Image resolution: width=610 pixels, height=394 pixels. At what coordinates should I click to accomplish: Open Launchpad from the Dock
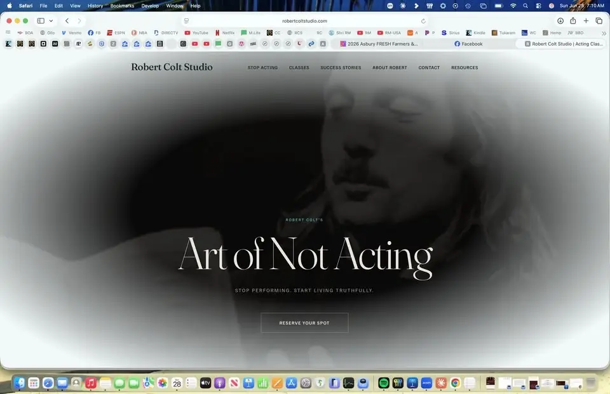[x=34, y=383]
